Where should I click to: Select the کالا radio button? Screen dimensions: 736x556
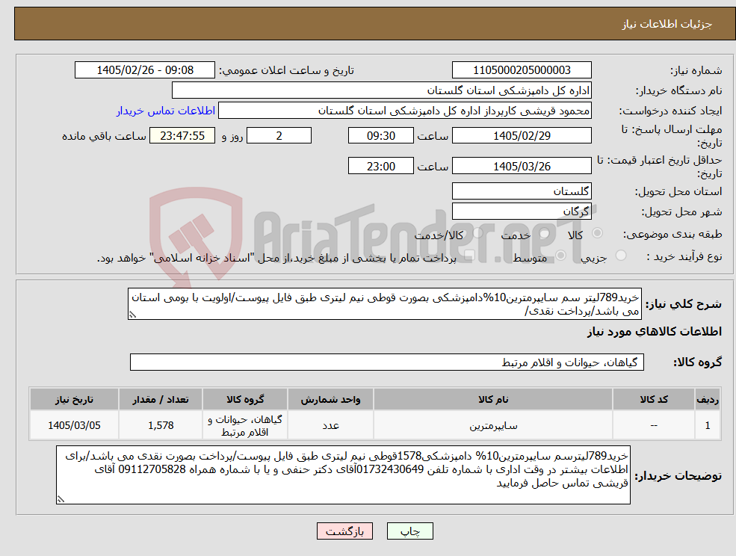[598, 233]
